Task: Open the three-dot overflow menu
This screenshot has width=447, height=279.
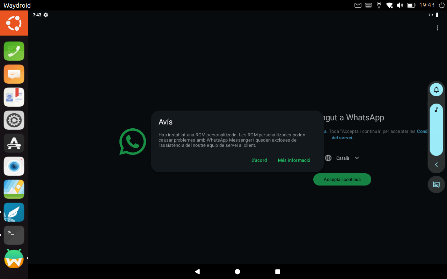Action: pyautogui.click(x=438, y=28)
